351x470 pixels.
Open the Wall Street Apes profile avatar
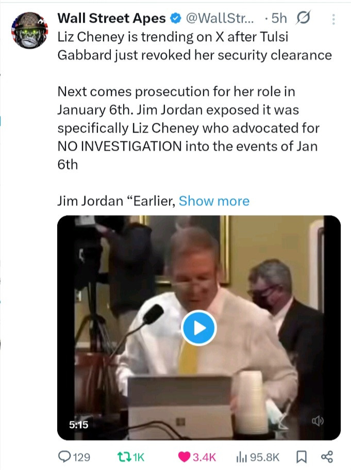29,30
